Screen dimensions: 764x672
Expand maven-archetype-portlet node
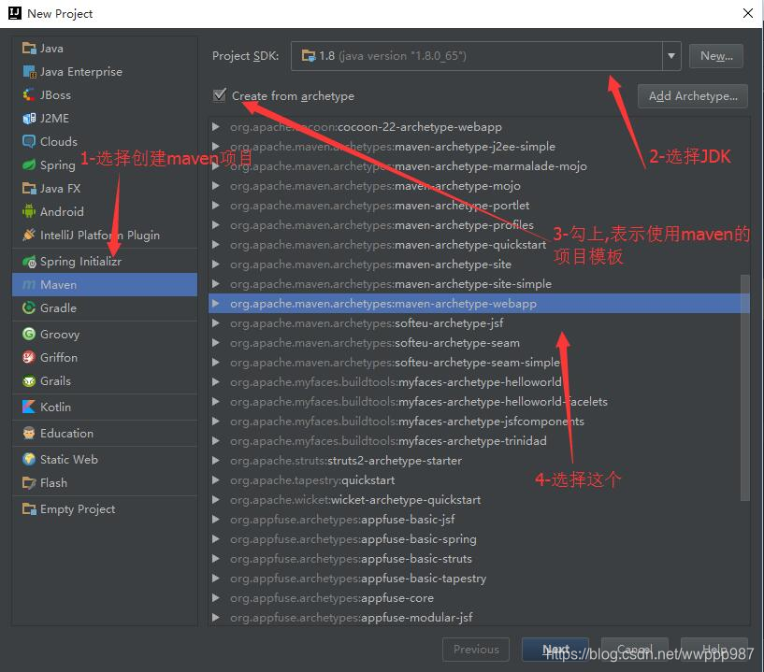click(x=215, y=206)
